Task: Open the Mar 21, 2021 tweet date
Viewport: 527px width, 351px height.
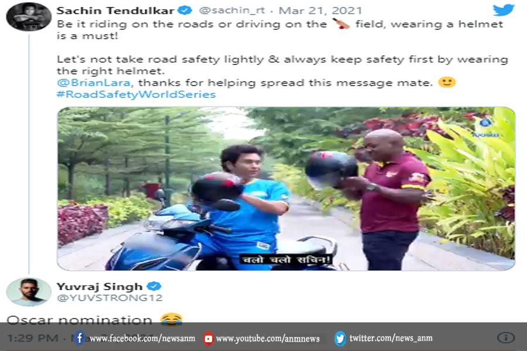Action: [320, 11]
